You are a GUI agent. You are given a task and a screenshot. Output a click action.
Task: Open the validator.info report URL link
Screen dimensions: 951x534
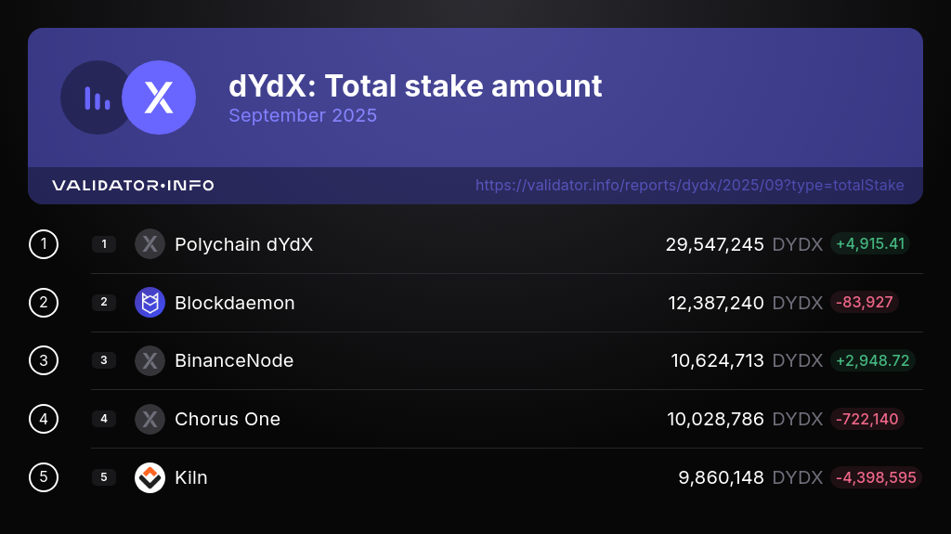[689, 185]
